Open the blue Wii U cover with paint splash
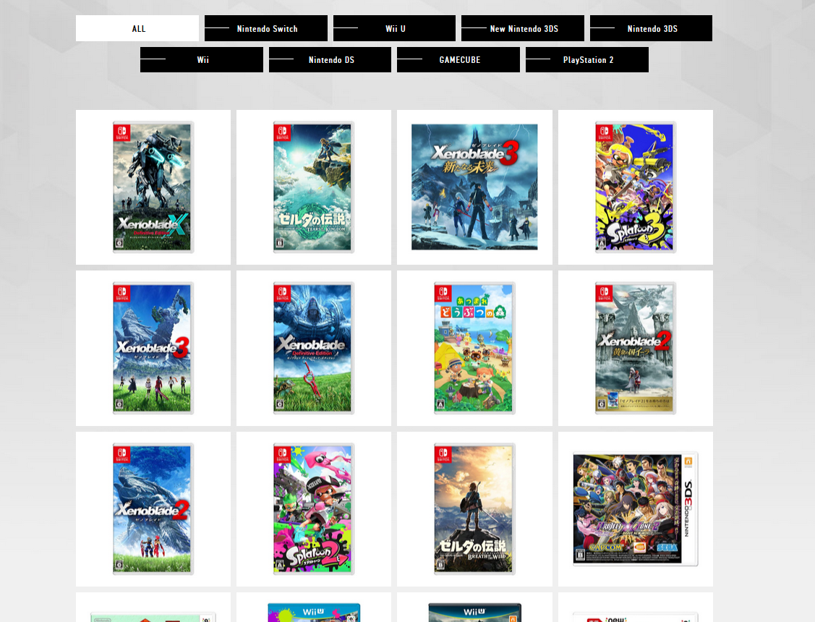815x622 pixels. (x=314, y=613)
